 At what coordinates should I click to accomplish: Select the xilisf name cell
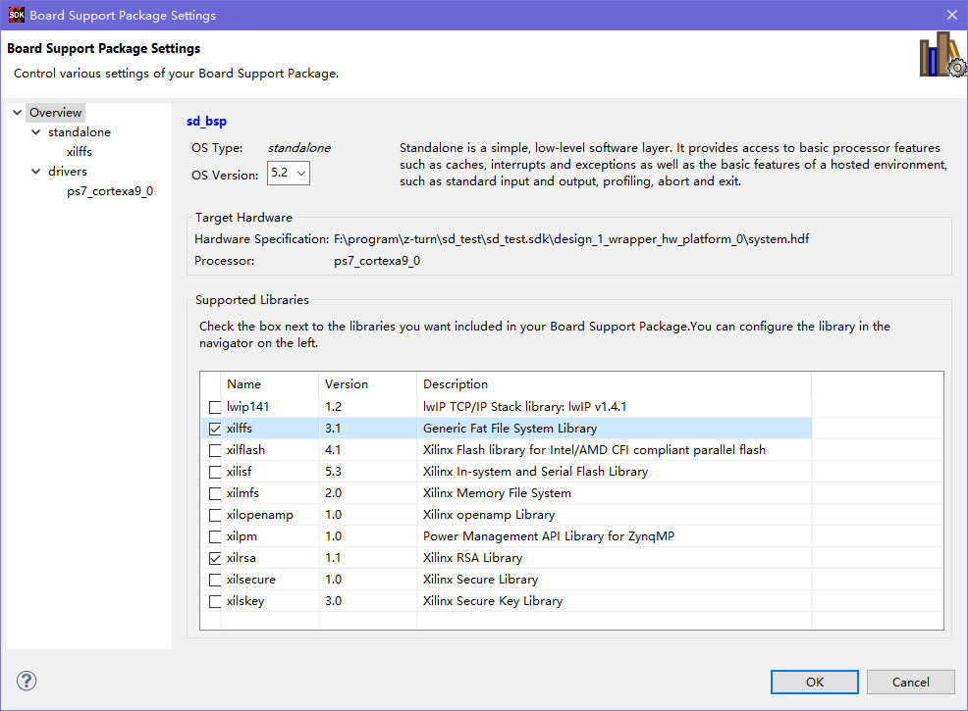[x=239, y=472]
